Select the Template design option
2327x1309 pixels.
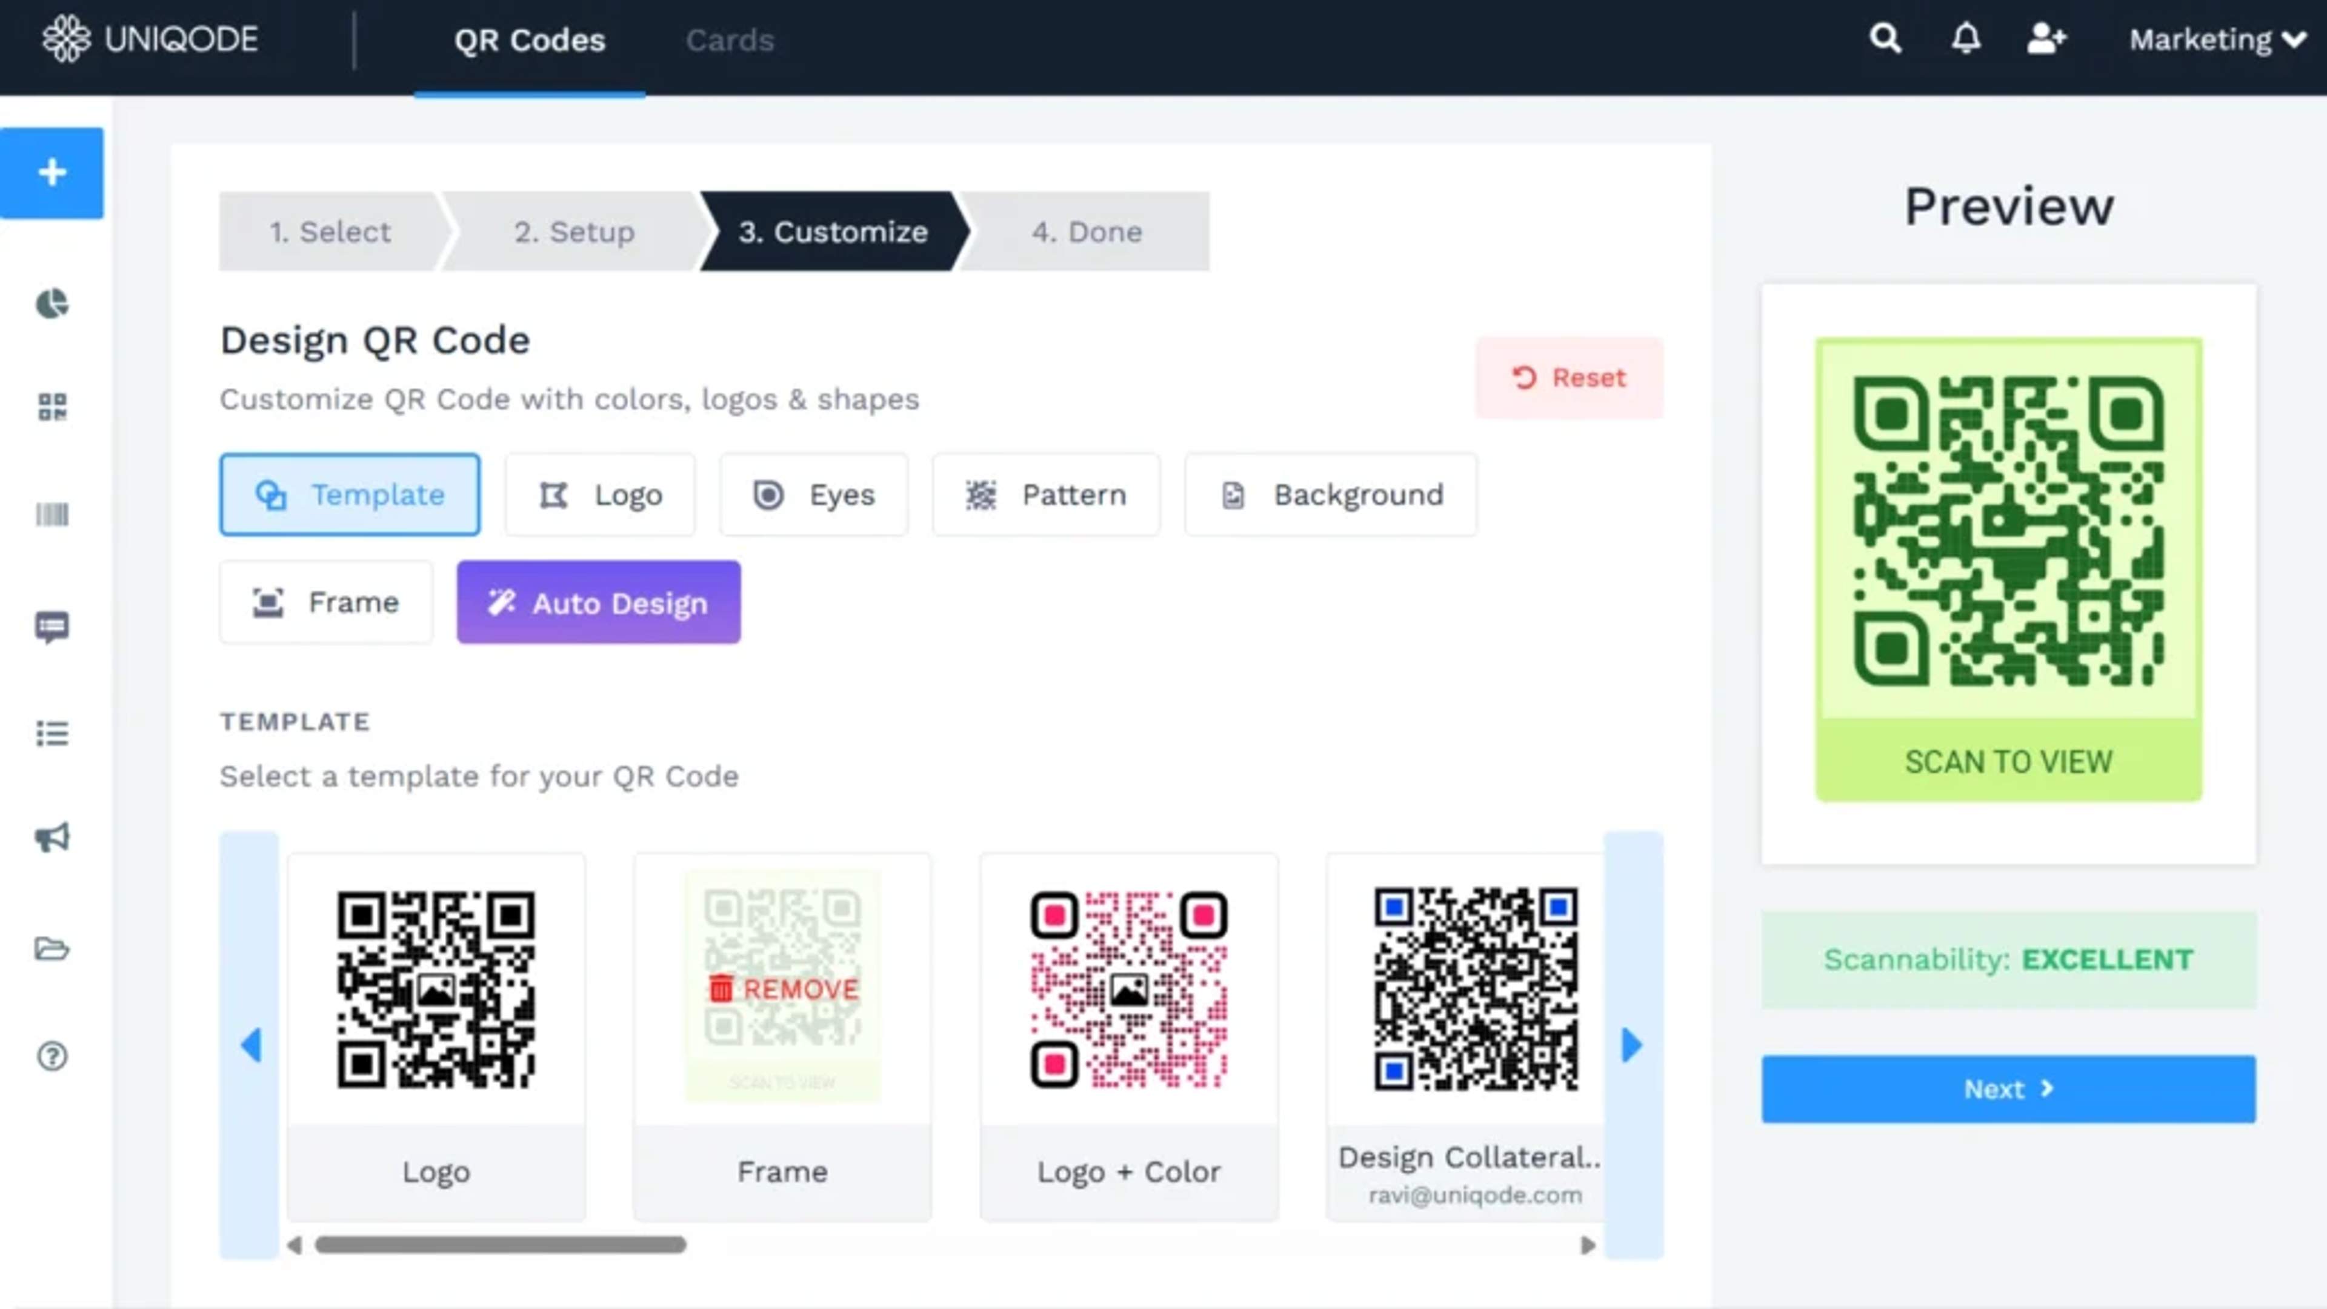click(x=350, y=494)
